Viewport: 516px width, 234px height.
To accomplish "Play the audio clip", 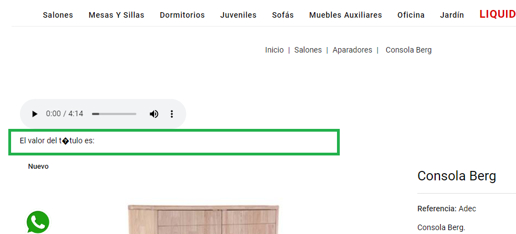I will coord(34,114).
